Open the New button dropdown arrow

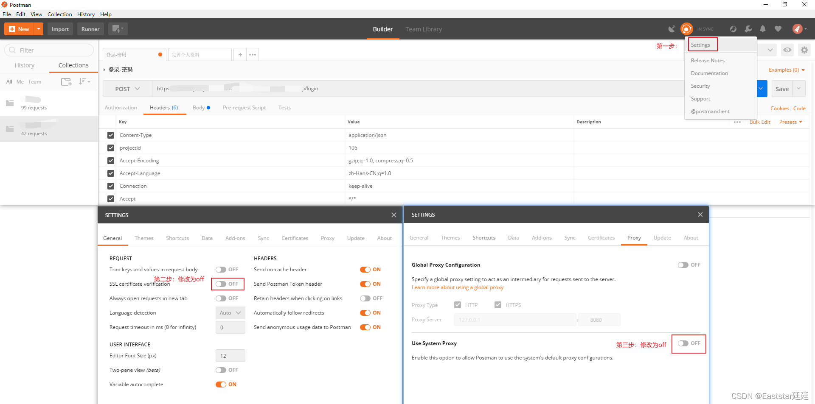coord(39,29)
